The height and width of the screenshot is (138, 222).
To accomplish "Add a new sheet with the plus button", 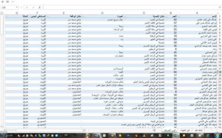I will 154,130.
